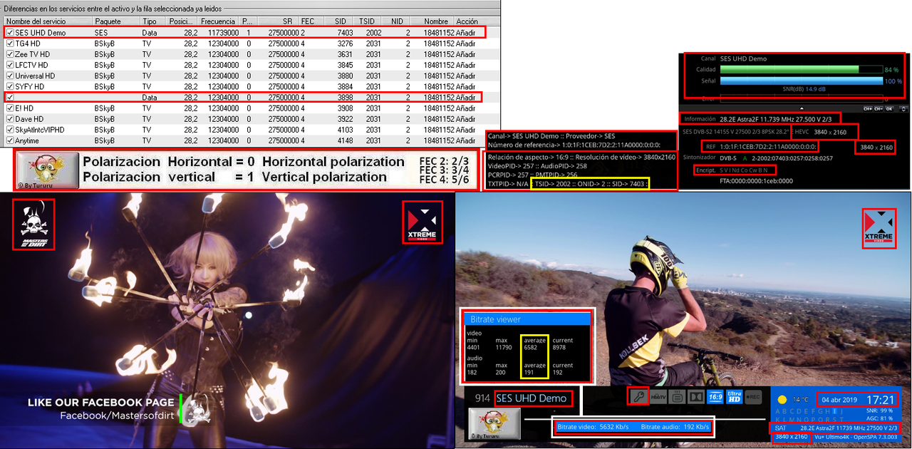The width and height of the screenshot is (912, 449).
Task: Click the Error meter bar
Action: click(x=802, y=98)
